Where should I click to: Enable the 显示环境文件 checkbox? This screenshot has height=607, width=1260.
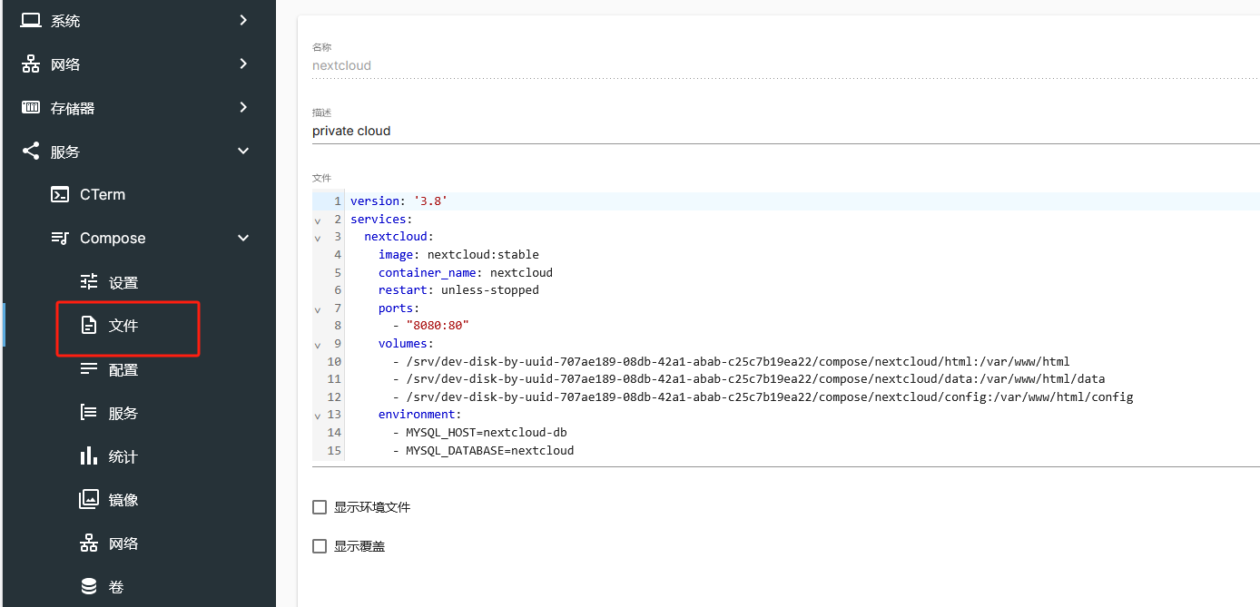pyautogui.click(x=320, y=507)
